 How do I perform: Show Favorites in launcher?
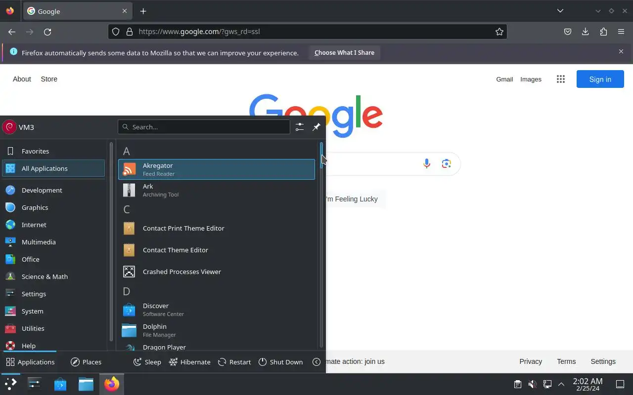(x=53, y=151)
